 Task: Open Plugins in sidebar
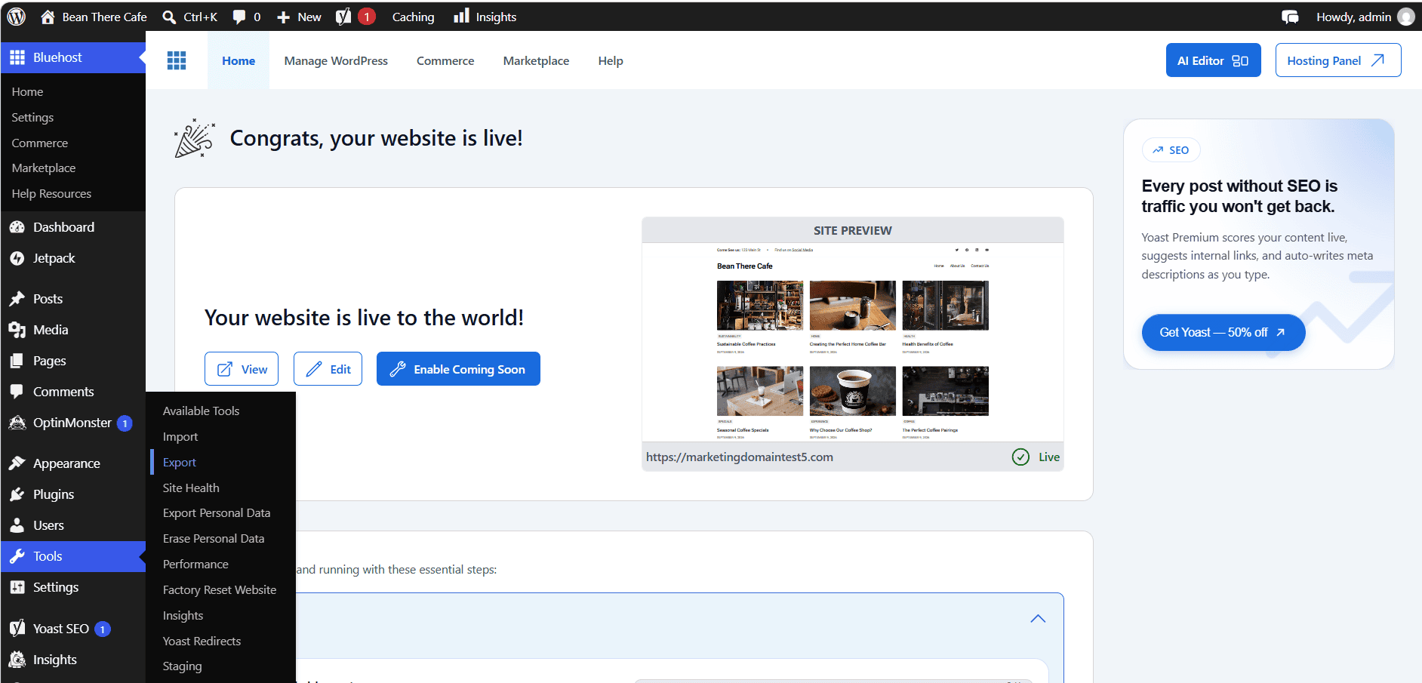pos(54,494)
